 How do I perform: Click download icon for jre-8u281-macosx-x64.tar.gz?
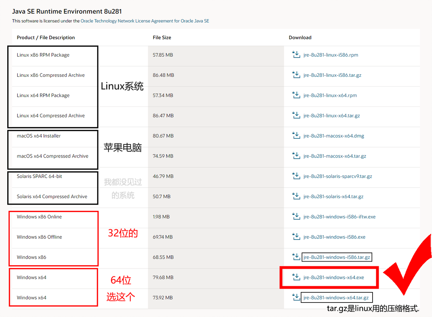coord(296,156)
